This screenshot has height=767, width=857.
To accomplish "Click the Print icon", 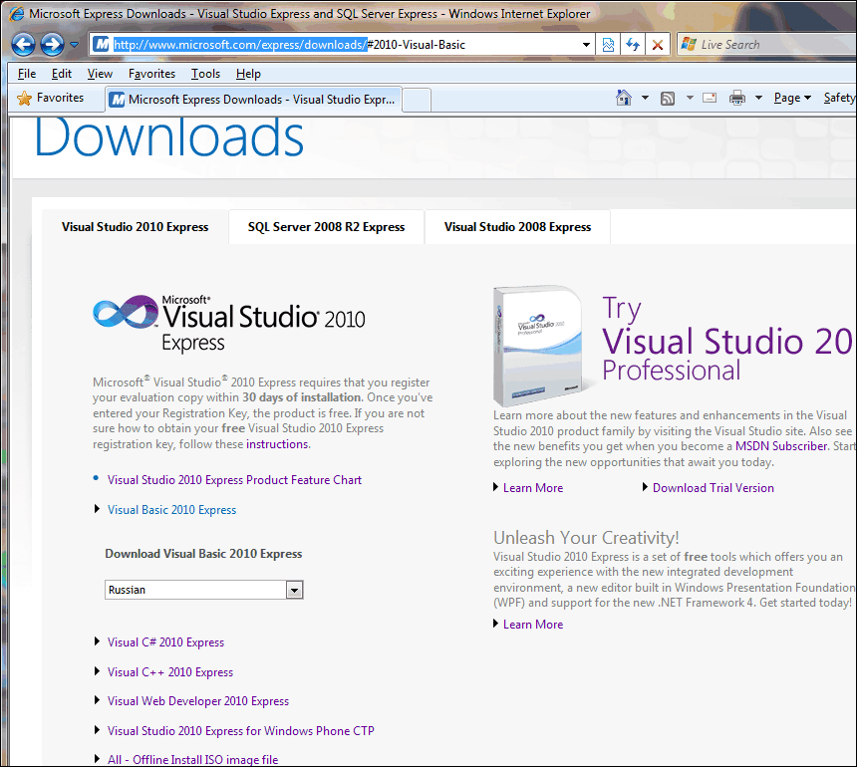I will click(737, 99).
